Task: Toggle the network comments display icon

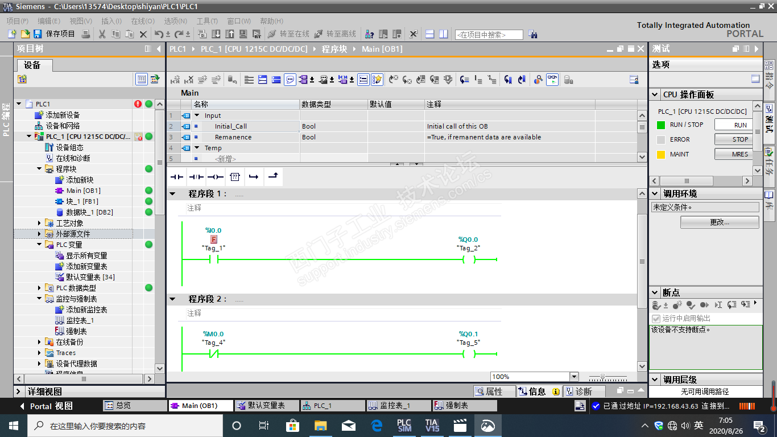Action: point(363,80)
